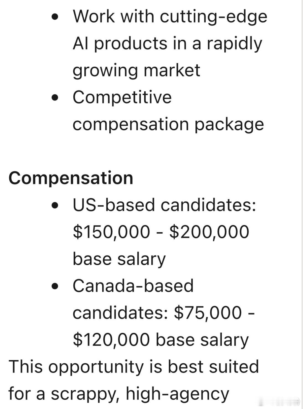Click the '$120,000 base salary' line
This screenshot has height=409, width=303.
(161, 340)
